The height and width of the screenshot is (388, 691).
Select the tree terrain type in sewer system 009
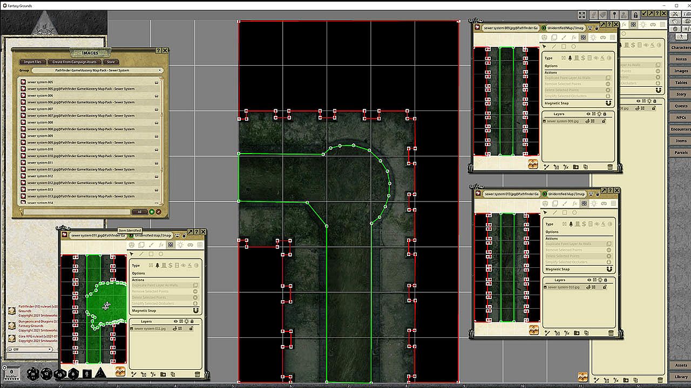[570, 58]
